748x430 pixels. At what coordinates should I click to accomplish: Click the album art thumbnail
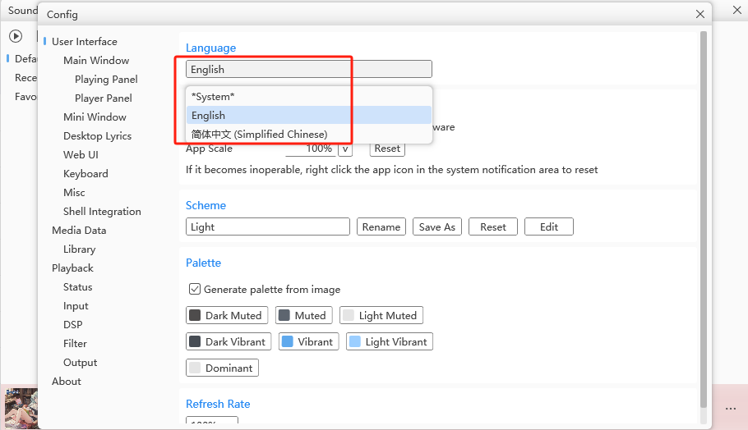click(x=21, y=408)
